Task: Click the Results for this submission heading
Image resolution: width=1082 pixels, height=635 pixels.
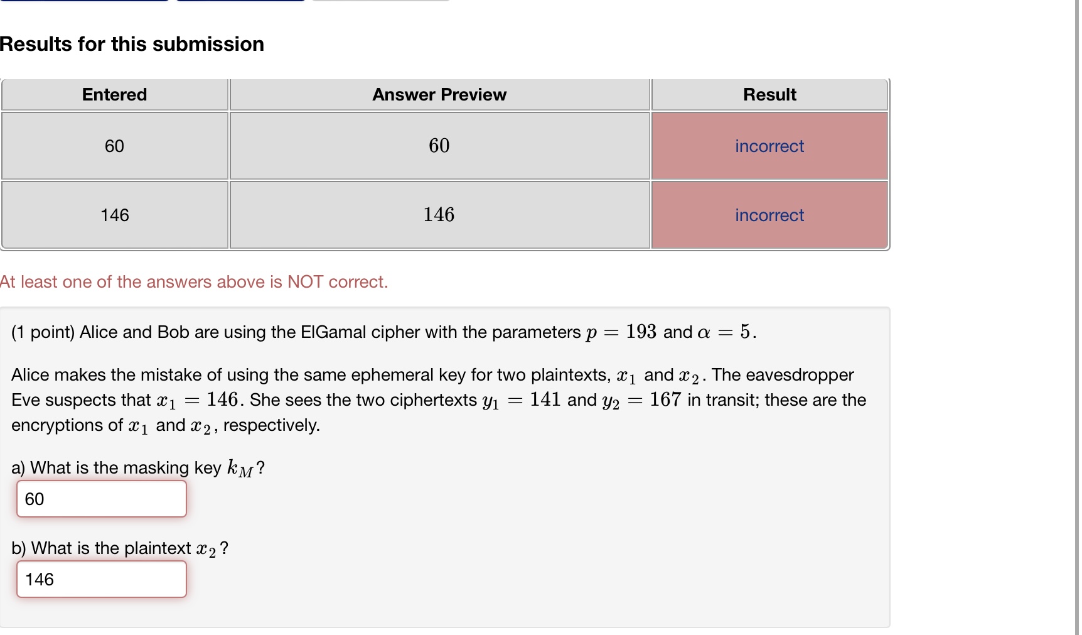Action: (132, 44)
